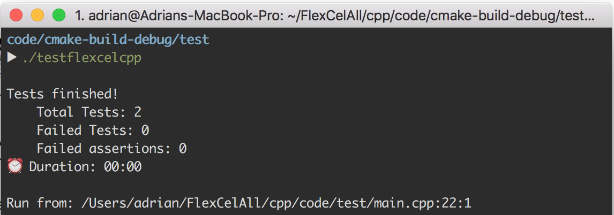The image size is (614, 215).
Task: Click the 'Total Tests: 2' line
Action: pyautogui.click(x=89, y=112)
